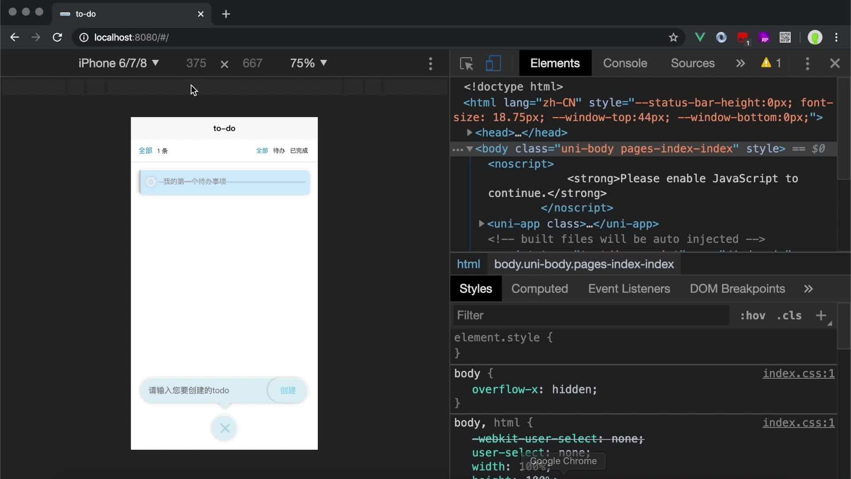The width and height of the screenshot is (851, 479).
Task: Select the noscript element line
Action: [521, 164]
